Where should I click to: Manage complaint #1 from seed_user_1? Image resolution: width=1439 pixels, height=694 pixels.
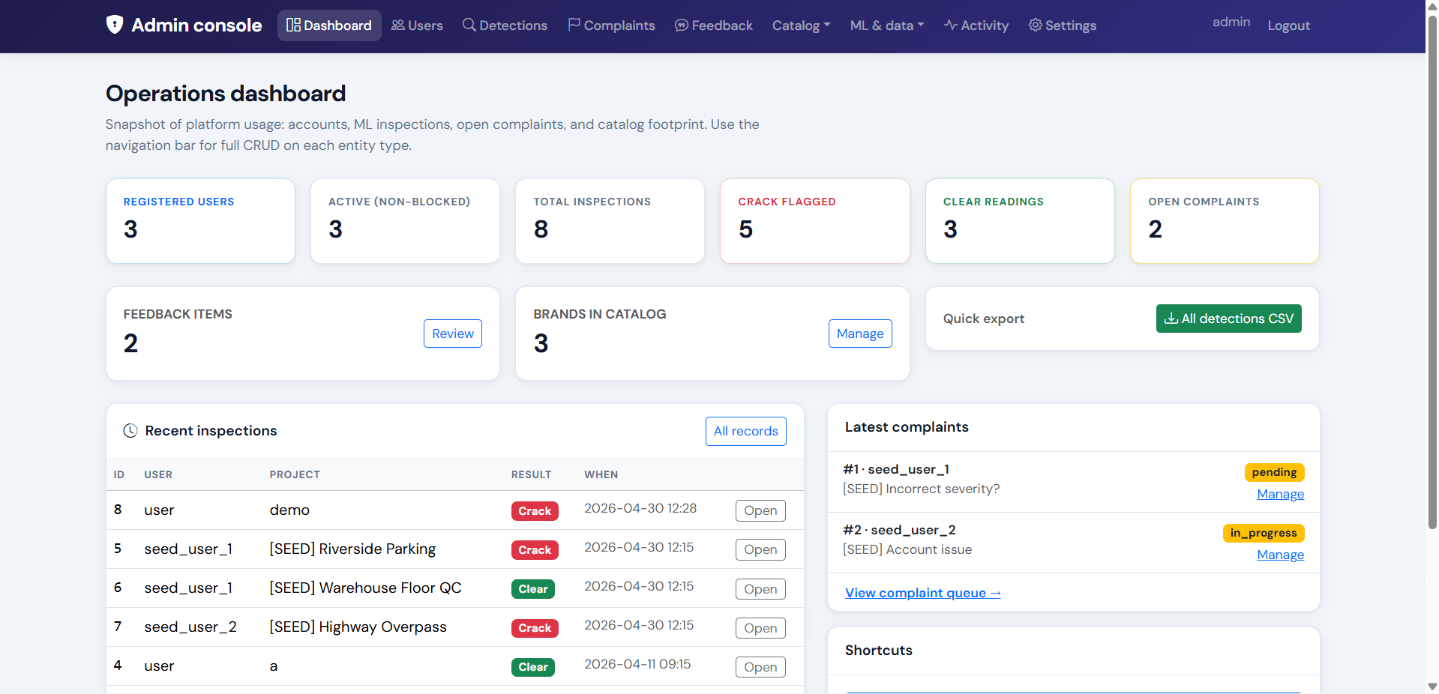pyautogui.click(x=1280, y=494)
